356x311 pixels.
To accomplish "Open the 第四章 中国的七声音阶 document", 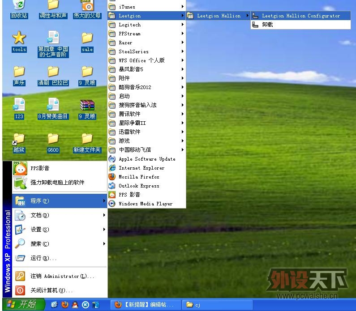I will point(53,44).
